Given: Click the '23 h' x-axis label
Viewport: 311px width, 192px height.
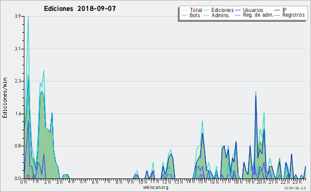Looking at the screenshot, I should pyautogui.click(x=297, y=182).
